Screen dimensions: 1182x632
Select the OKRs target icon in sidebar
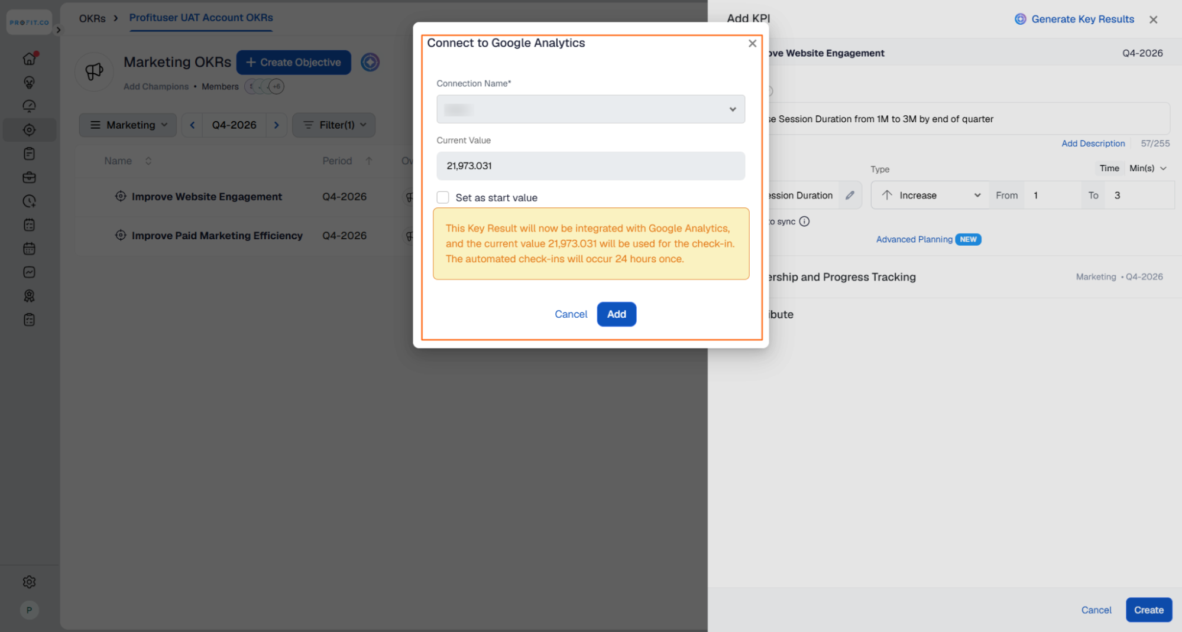click(x=30, y=130)
